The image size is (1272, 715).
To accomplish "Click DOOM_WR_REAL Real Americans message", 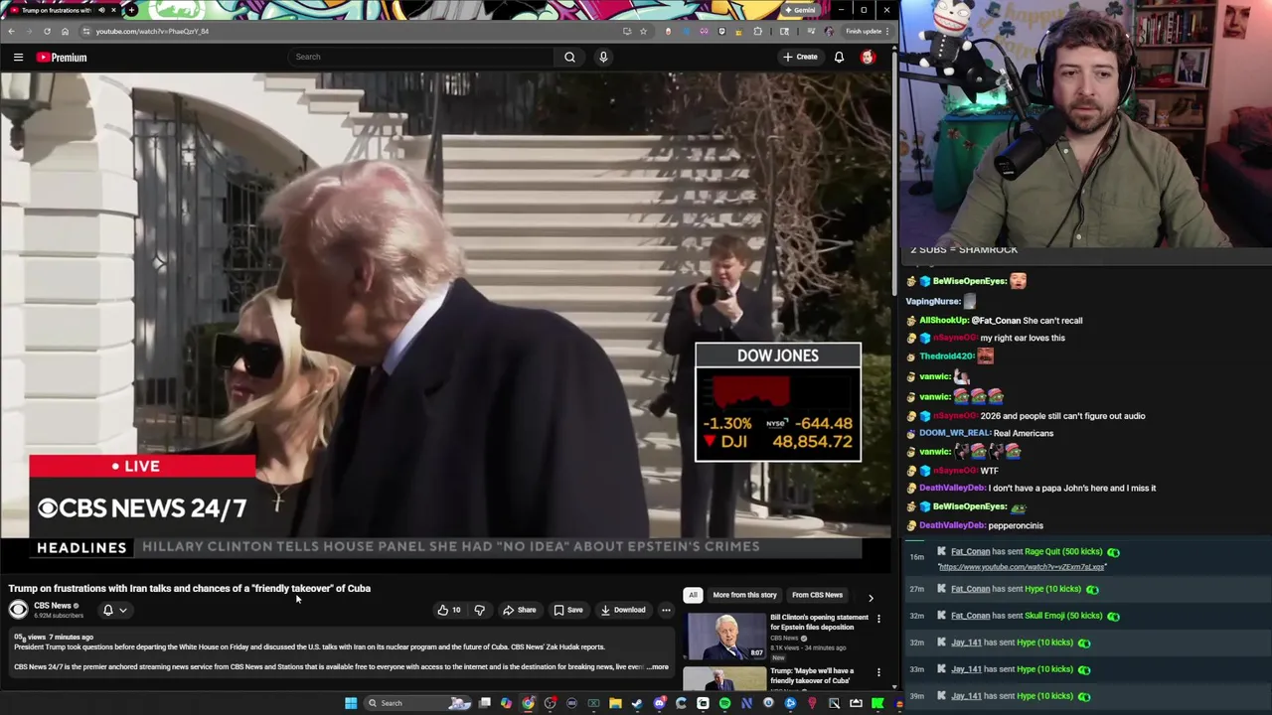I will click(979, 433).
